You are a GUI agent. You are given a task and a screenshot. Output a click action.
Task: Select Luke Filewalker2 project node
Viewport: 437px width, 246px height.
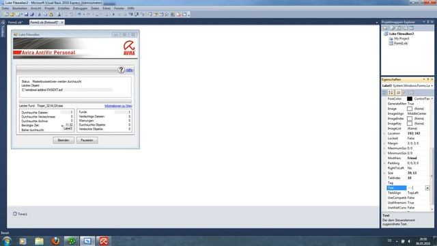pos(401,33)
